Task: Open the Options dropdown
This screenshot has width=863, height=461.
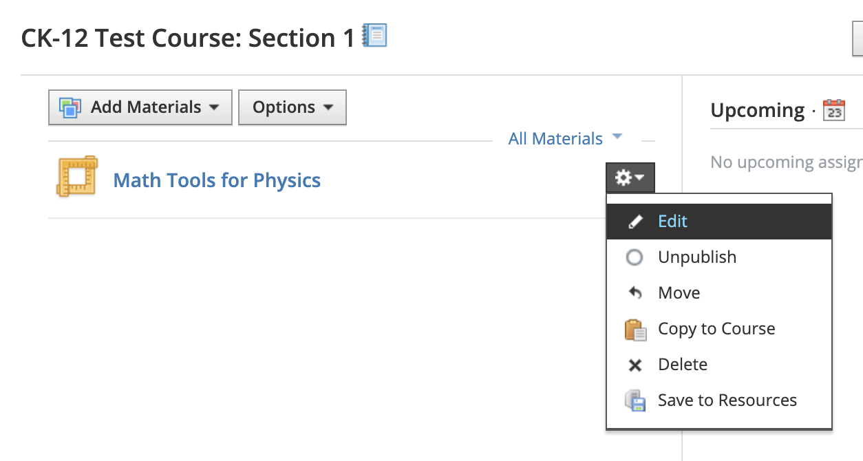Action: coord(292,107)
